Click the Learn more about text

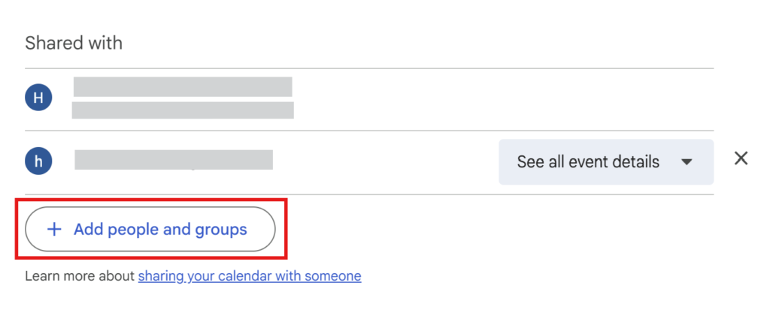[80, 276]
